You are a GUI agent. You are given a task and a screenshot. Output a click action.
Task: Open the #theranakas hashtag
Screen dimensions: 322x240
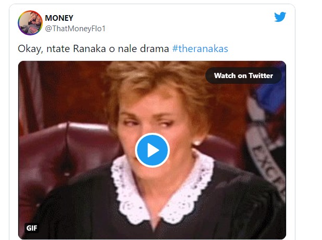pyautogui.click(x=200, y=49)
